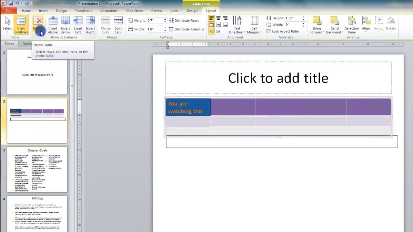The image size is (413, 232).
Task: Click the Select table tool
Action: [x=7, y=25]
